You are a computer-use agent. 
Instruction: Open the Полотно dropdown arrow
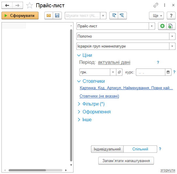click(x=172, y=36)
